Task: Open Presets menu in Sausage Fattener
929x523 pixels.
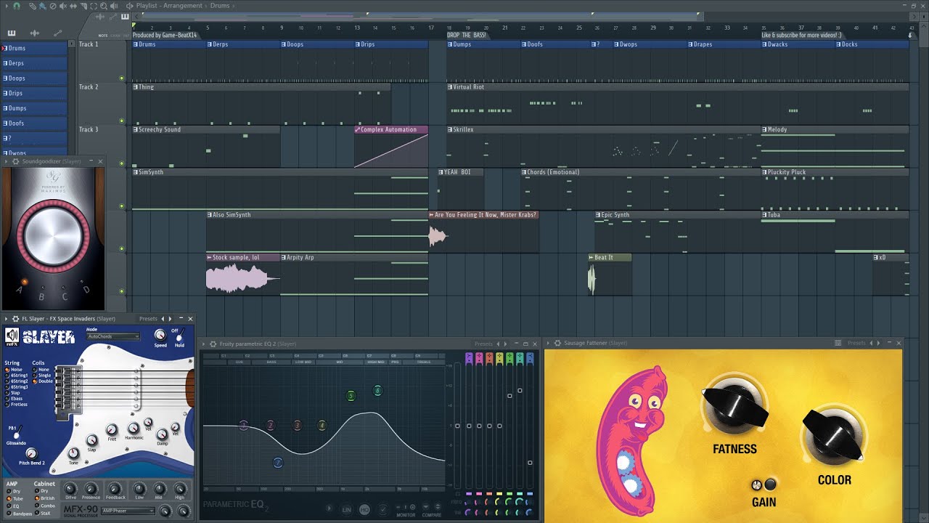Action: pos(857,343)
